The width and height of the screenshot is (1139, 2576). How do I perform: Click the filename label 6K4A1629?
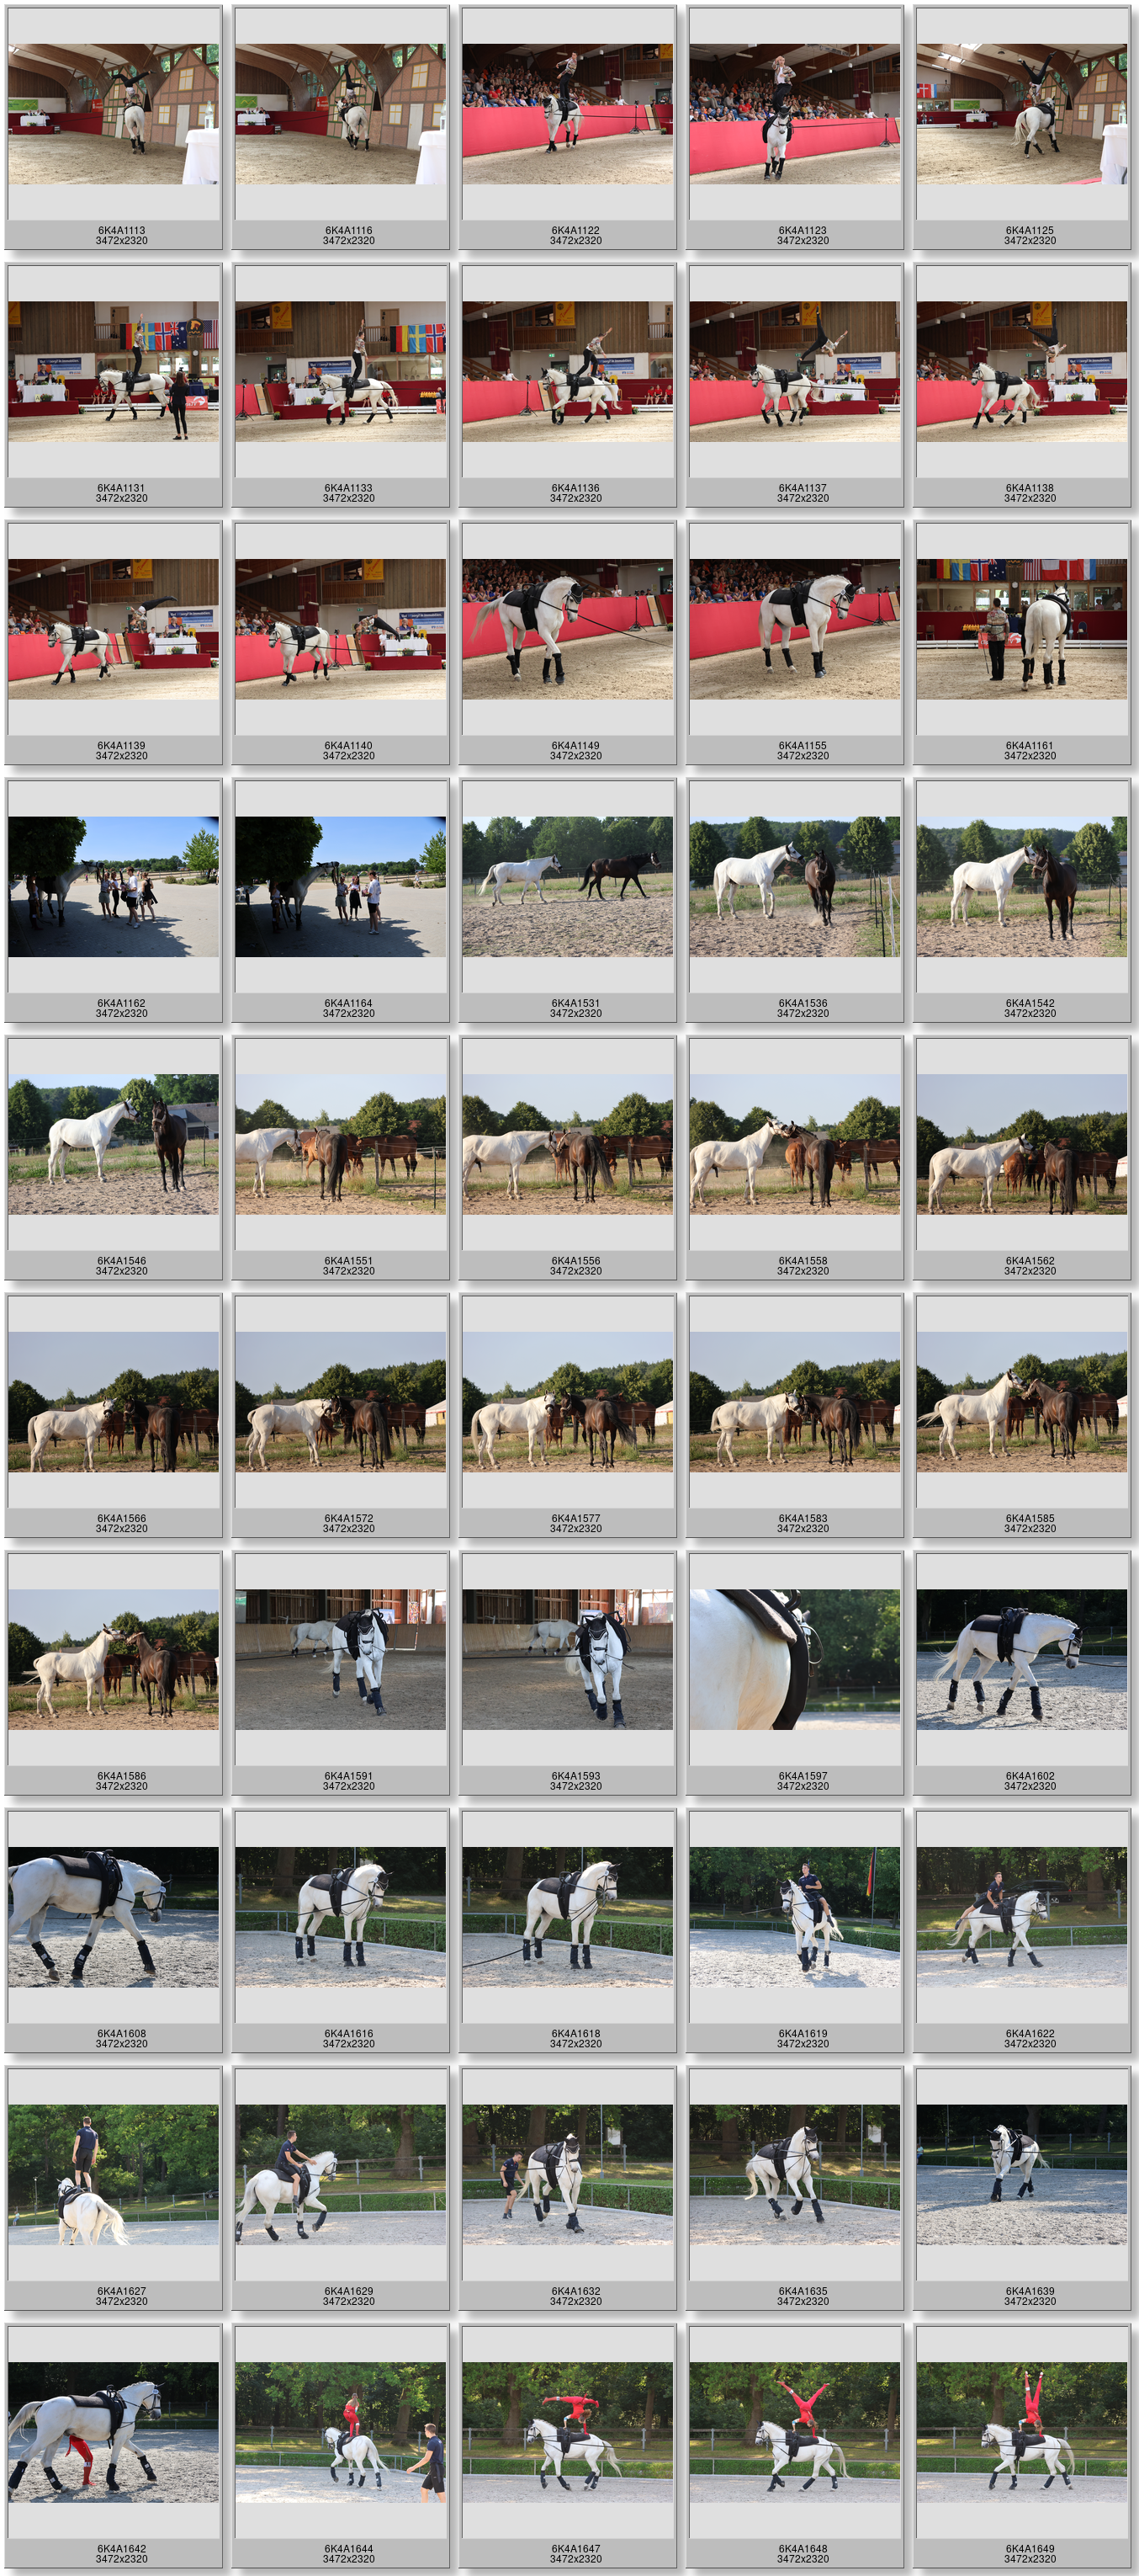click(x=349, y=2291)
